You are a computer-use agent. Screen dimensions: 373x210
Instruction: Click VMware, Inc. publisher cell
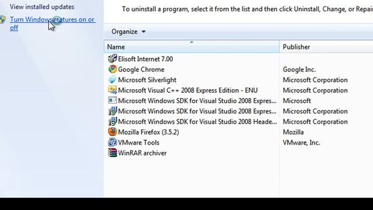tap(301, 142)
